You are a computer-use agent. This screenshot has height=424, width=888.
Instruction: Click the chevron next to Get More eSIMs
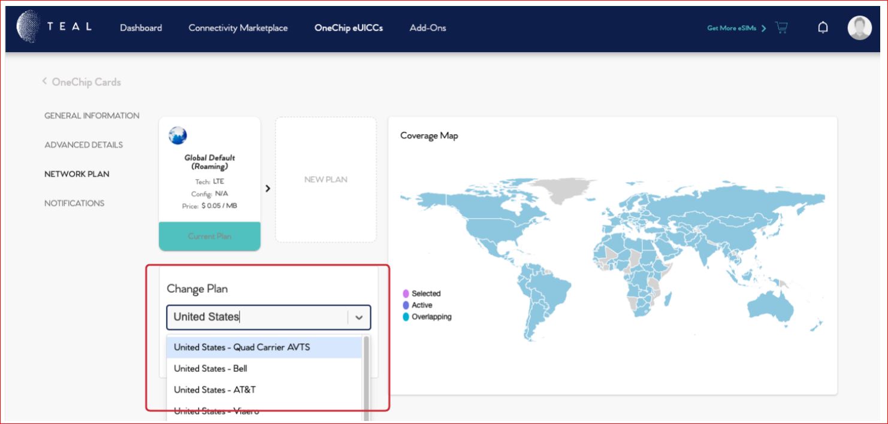pyautogui.click(x=763, y=28)
